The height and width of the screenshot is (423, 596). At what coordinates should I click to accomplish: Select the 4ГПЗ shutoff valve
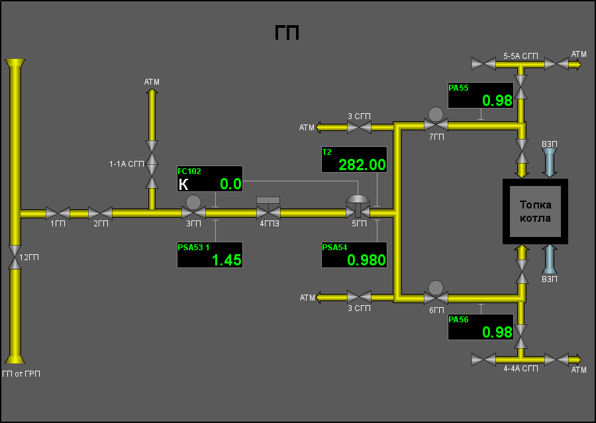(268, 209)
